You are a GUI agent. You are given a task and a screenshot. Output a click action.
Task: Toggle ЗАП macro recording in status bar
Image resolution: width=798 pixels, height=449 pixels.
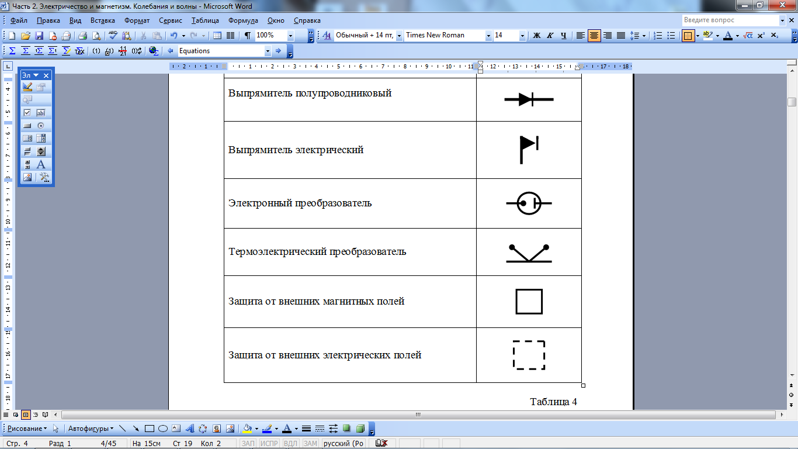tap(248, 443)
